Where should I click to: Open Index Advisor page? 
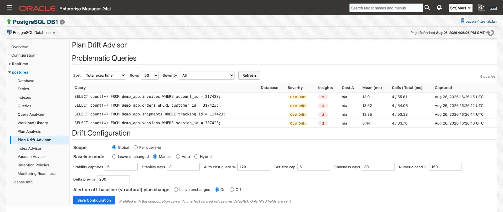pos(30,148)
